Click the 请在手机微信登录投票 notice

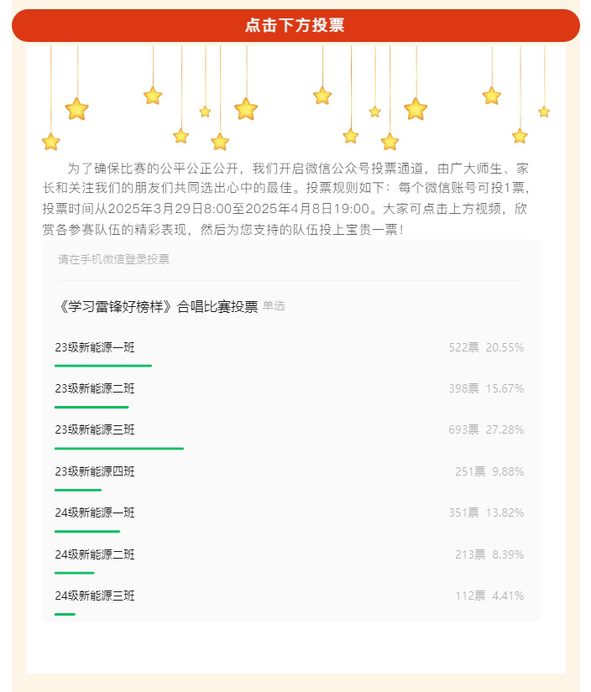pyautogui.click(x=113, y=259)
